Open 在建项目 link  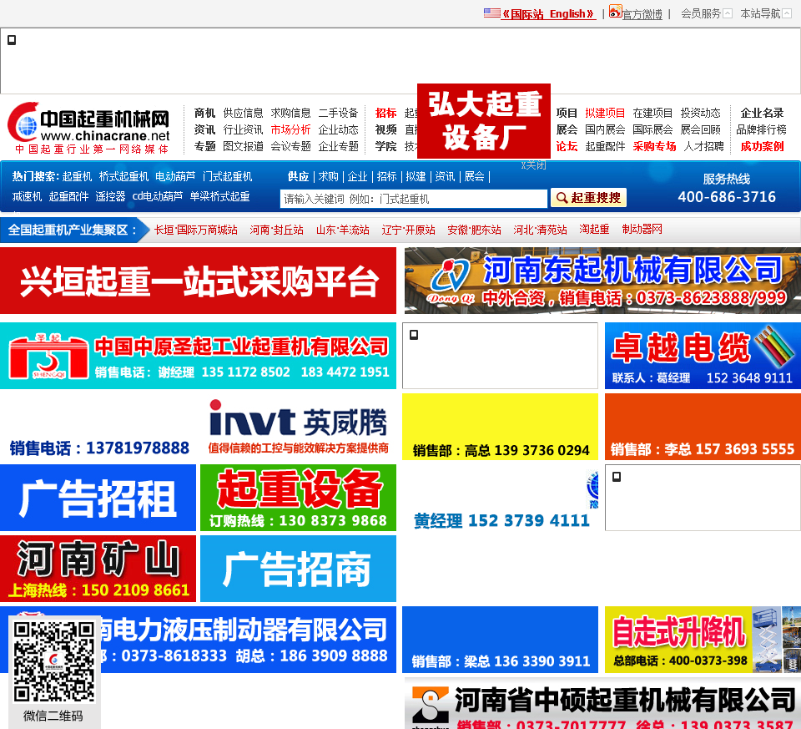coord(652,113)
